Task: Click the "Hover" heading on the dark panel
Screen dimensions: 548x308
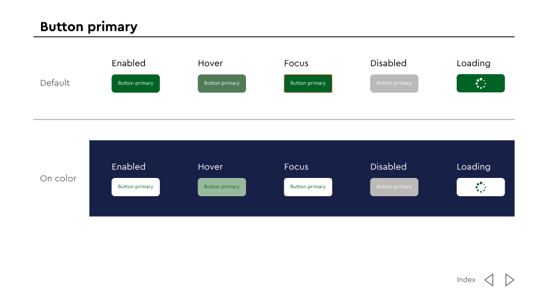Action: [210, 167]
